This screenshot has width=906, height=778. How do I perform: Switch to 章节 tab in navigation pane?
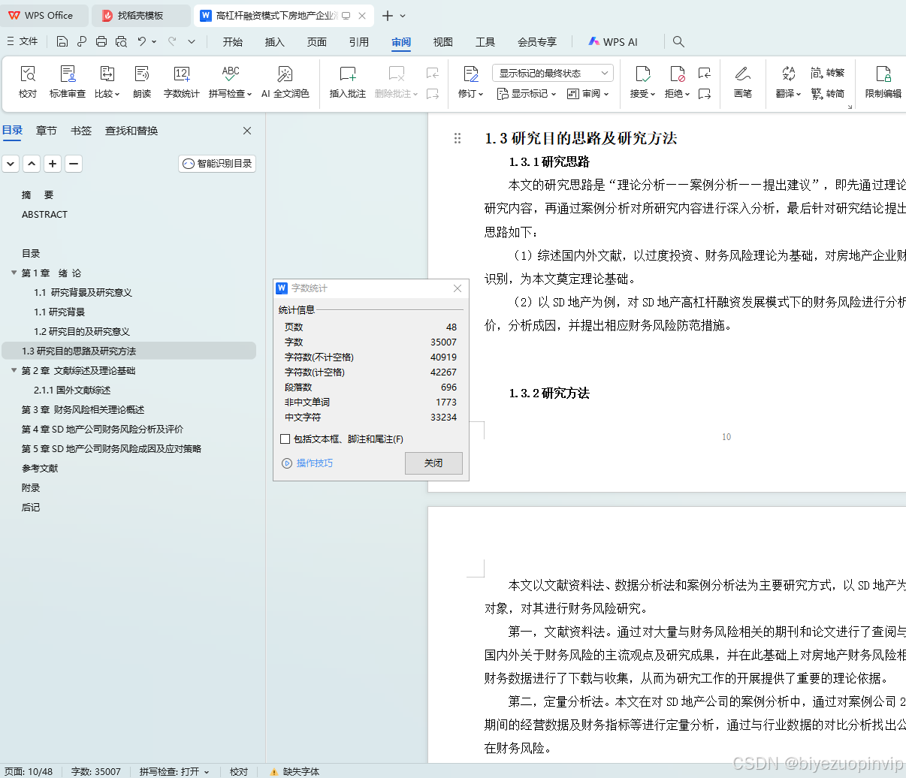pyautogui.click(x=47, y=131)
